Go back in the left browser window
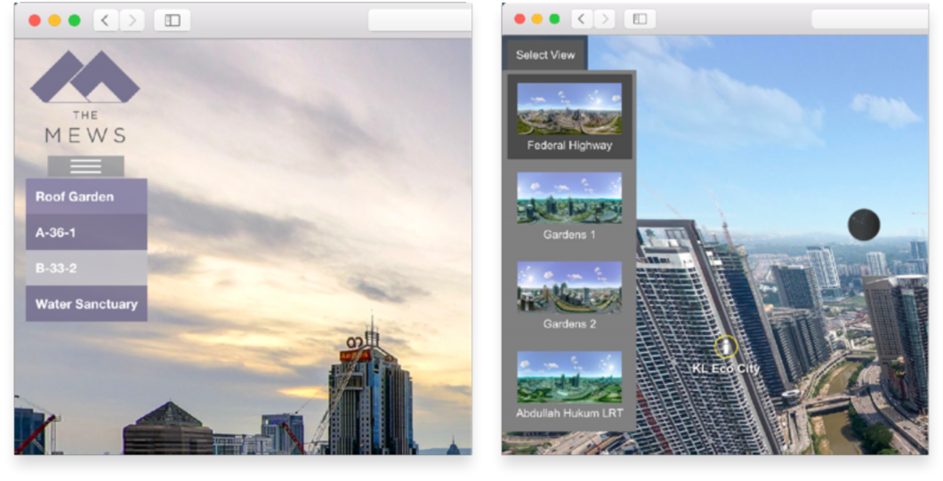Viewport: 943px width, 481px height. click(x=106, y=20)
